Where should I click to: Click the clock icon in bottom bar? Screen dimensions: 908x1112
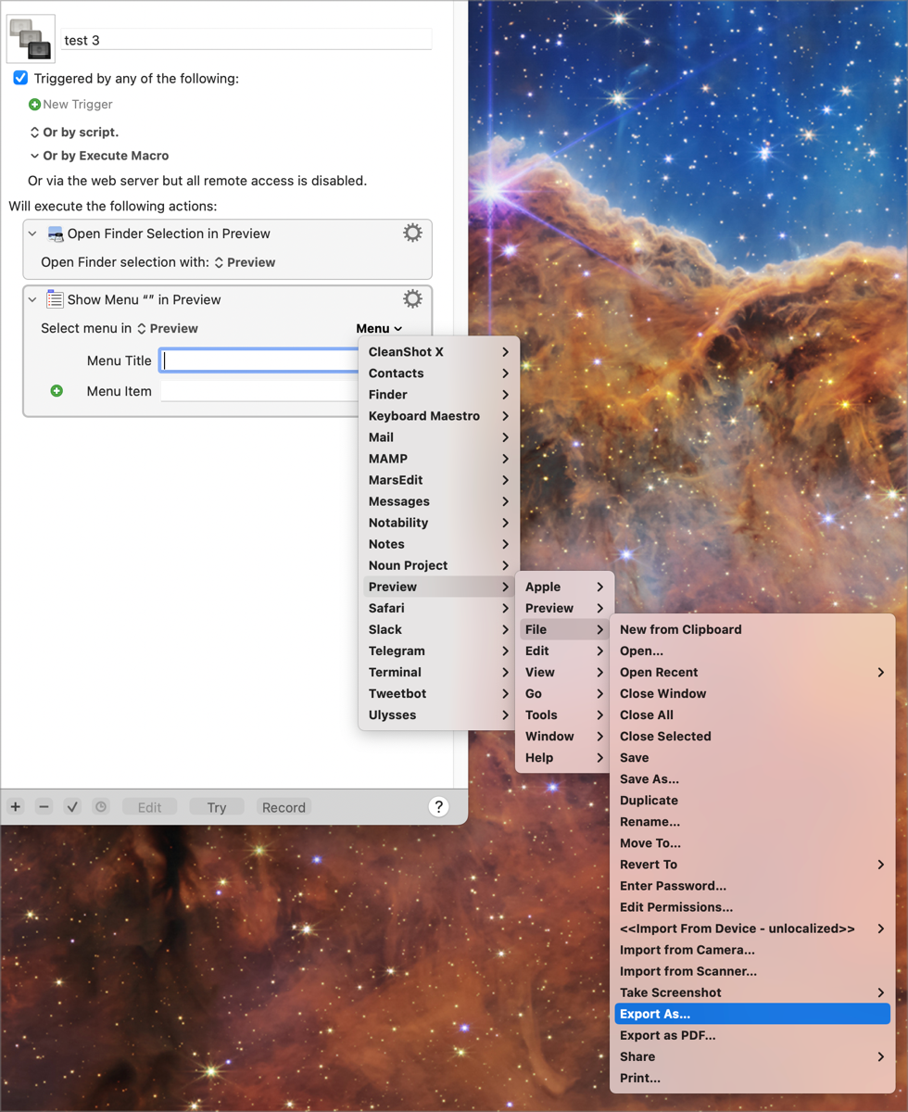(101, 807)
